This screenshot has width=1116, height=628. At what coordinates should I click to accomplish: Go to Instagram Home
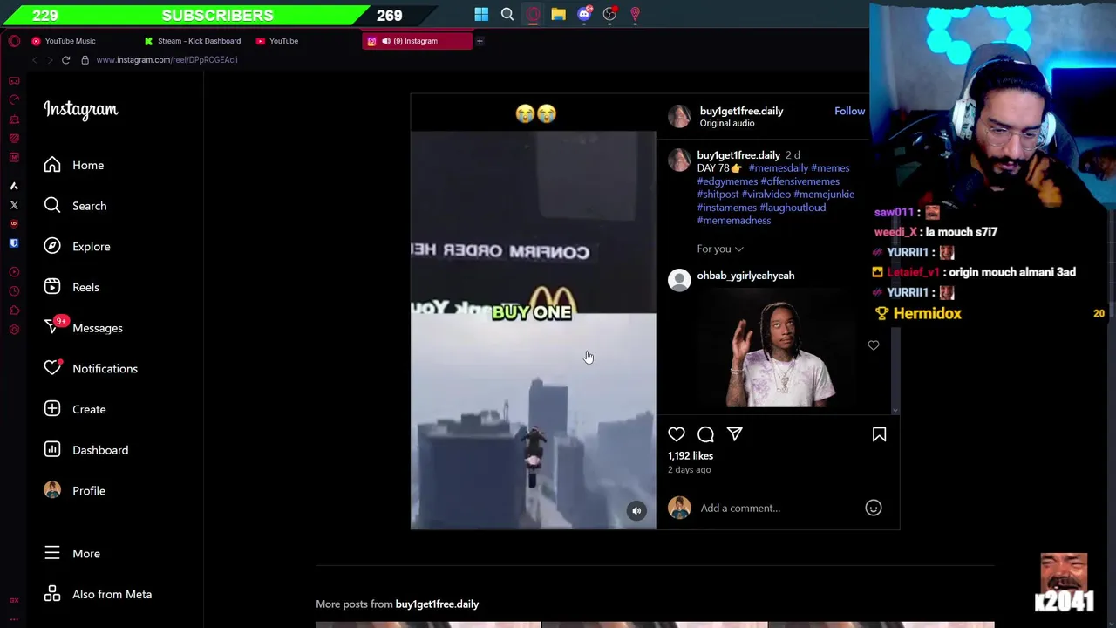pyautogui.click(x=74, y=165)
